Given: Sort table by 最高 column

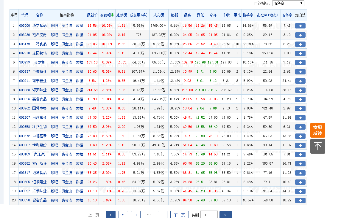Looking at the screenshot, I should [x=187, y=15].
